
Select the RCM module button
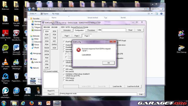click(x=47, y=35)
